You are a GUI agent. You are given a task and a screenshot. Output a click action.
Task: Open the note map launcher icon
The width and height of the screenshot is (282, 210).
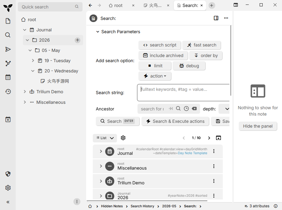[8, 63]
